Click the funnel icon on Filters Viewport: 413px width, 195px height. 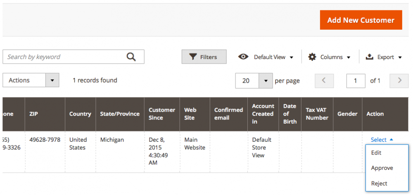click(193, 57)
